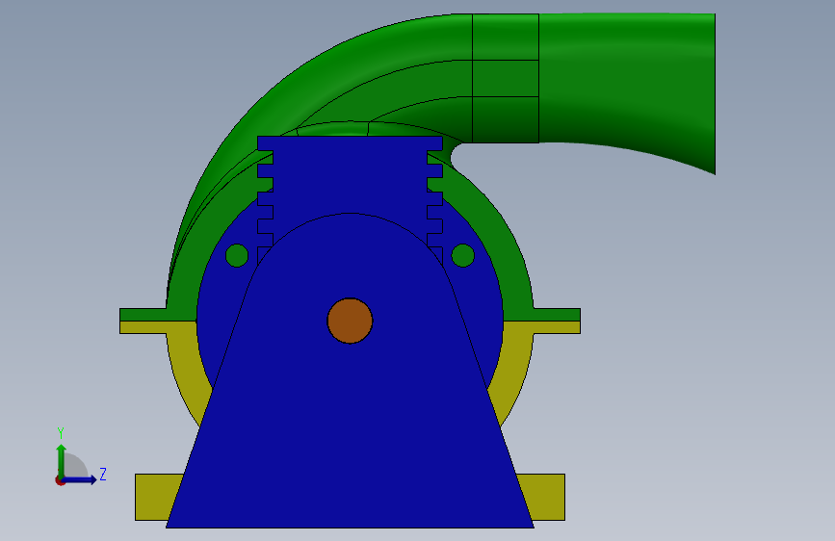Viewport: 835px width, 541px height.
Task: Select the yellow left base foot
Action: coord(158,497)
